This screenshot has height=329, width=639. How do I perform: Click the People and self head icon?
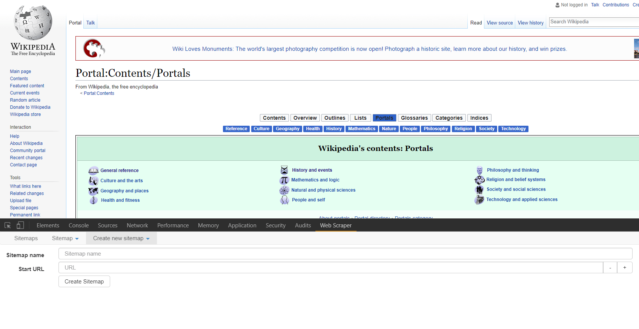284,200
